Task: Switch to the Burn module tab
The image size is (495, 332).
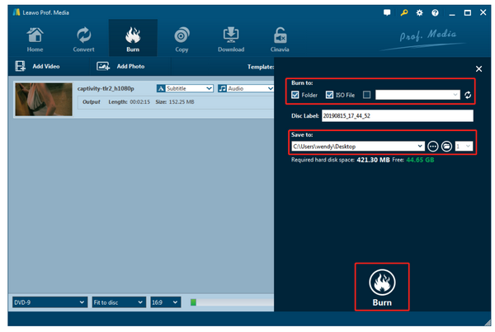Action: point(133,39)
